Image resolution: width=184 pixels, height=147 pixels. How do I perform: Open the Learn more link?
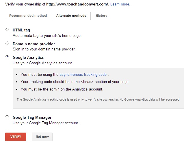point(120,4)
